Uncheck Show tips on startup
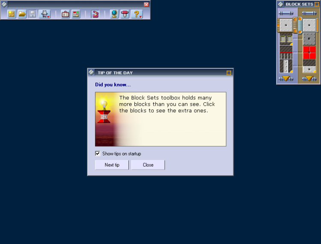Screen dimensions: 321x244 (98, 153)
